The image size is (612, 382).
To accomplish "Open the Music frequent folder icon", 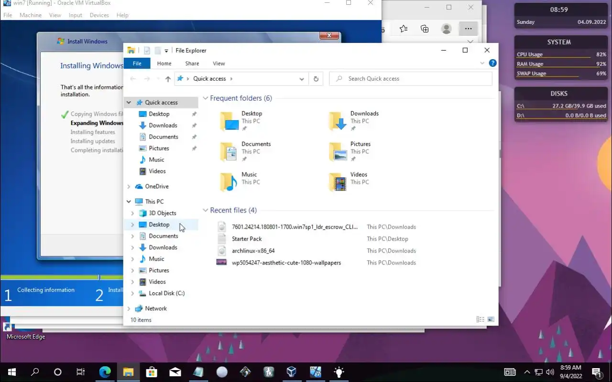I will pyautogui.click(x=229, y=182).
